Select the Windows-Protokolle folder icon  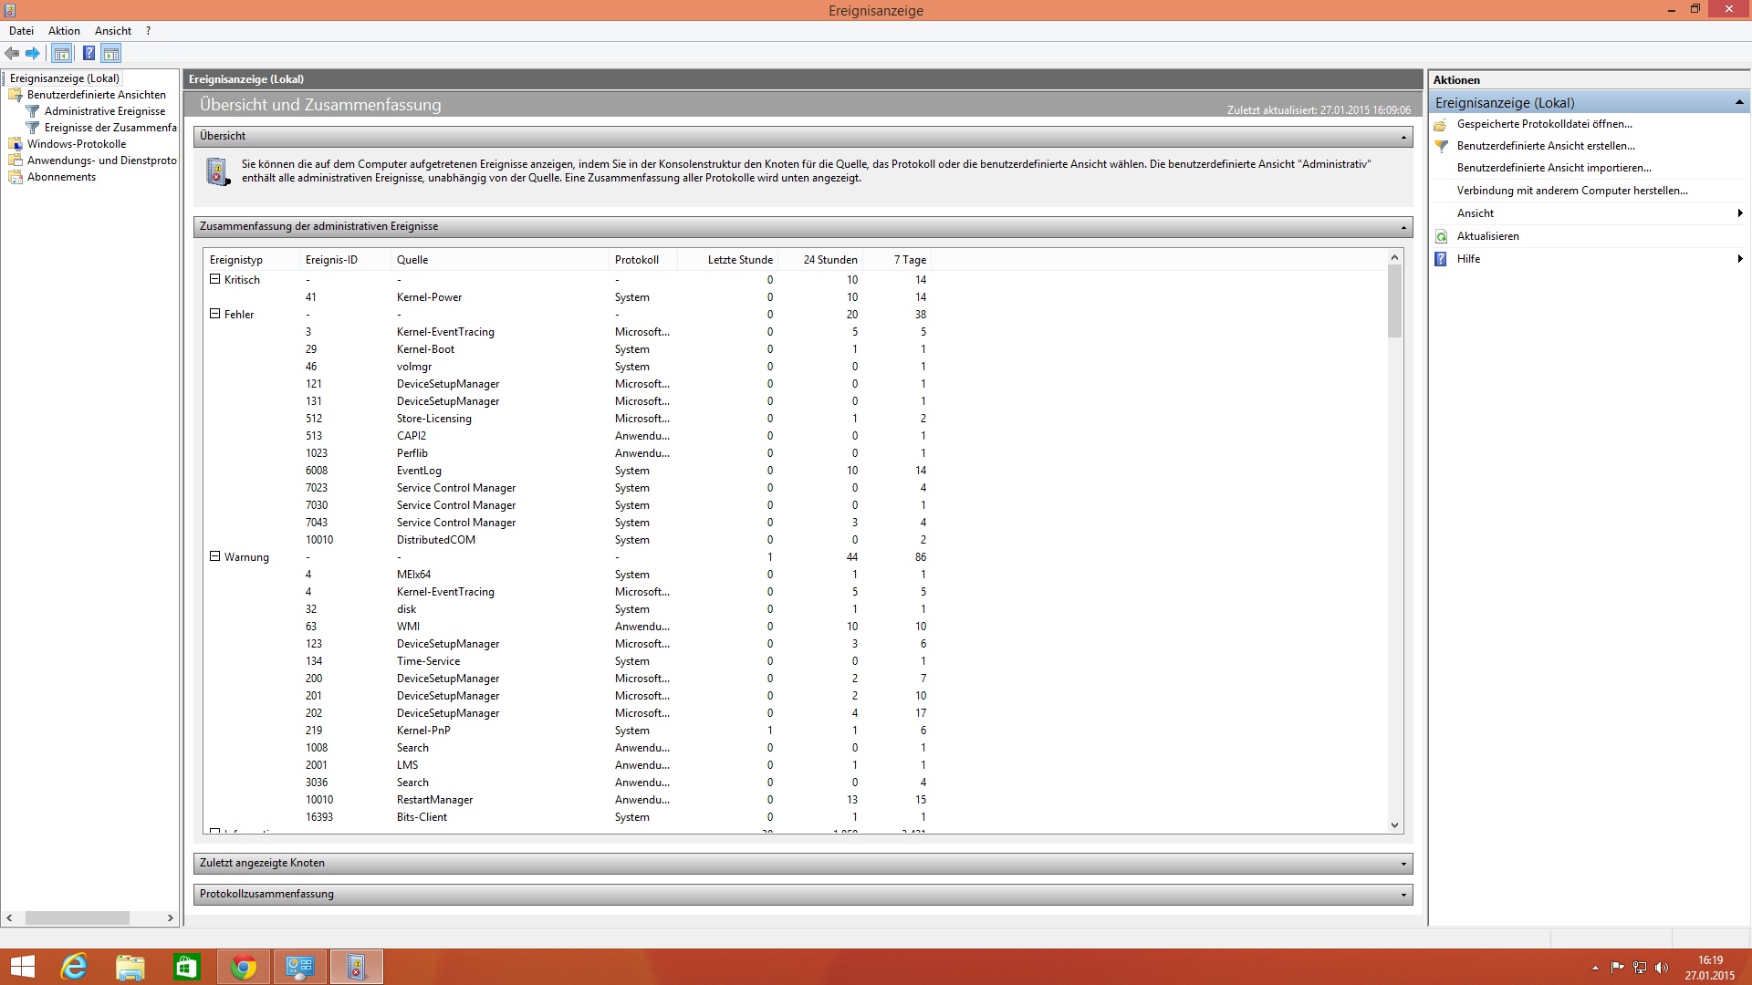click(16, 144)
